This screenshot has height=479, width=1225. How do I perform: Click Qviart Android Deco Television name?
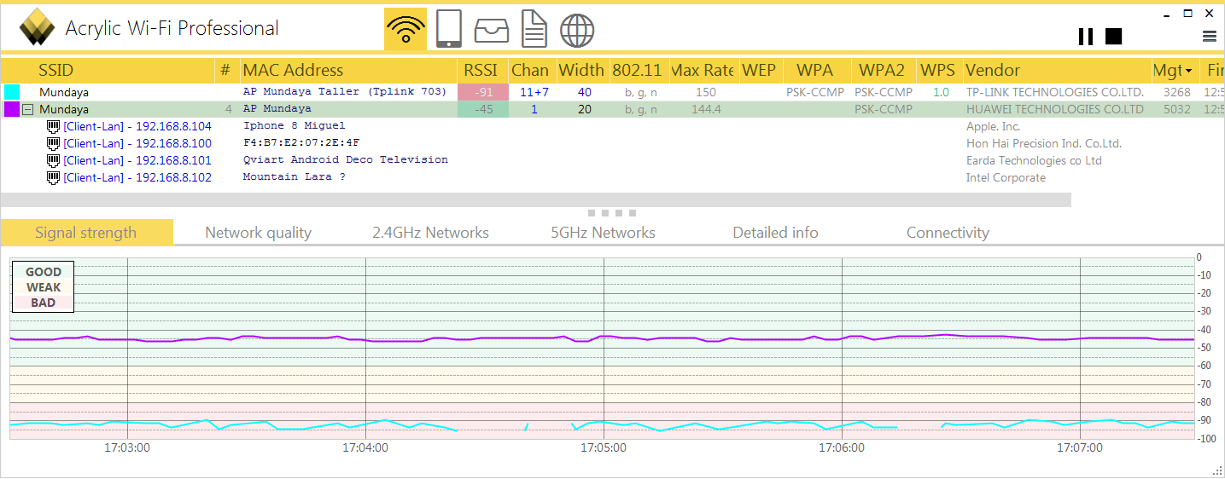tap(345, 160)
